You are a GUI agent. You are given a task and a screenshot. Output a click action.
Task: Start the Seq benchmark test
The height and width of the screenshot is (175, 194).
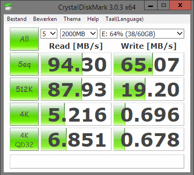pos(24,64)
